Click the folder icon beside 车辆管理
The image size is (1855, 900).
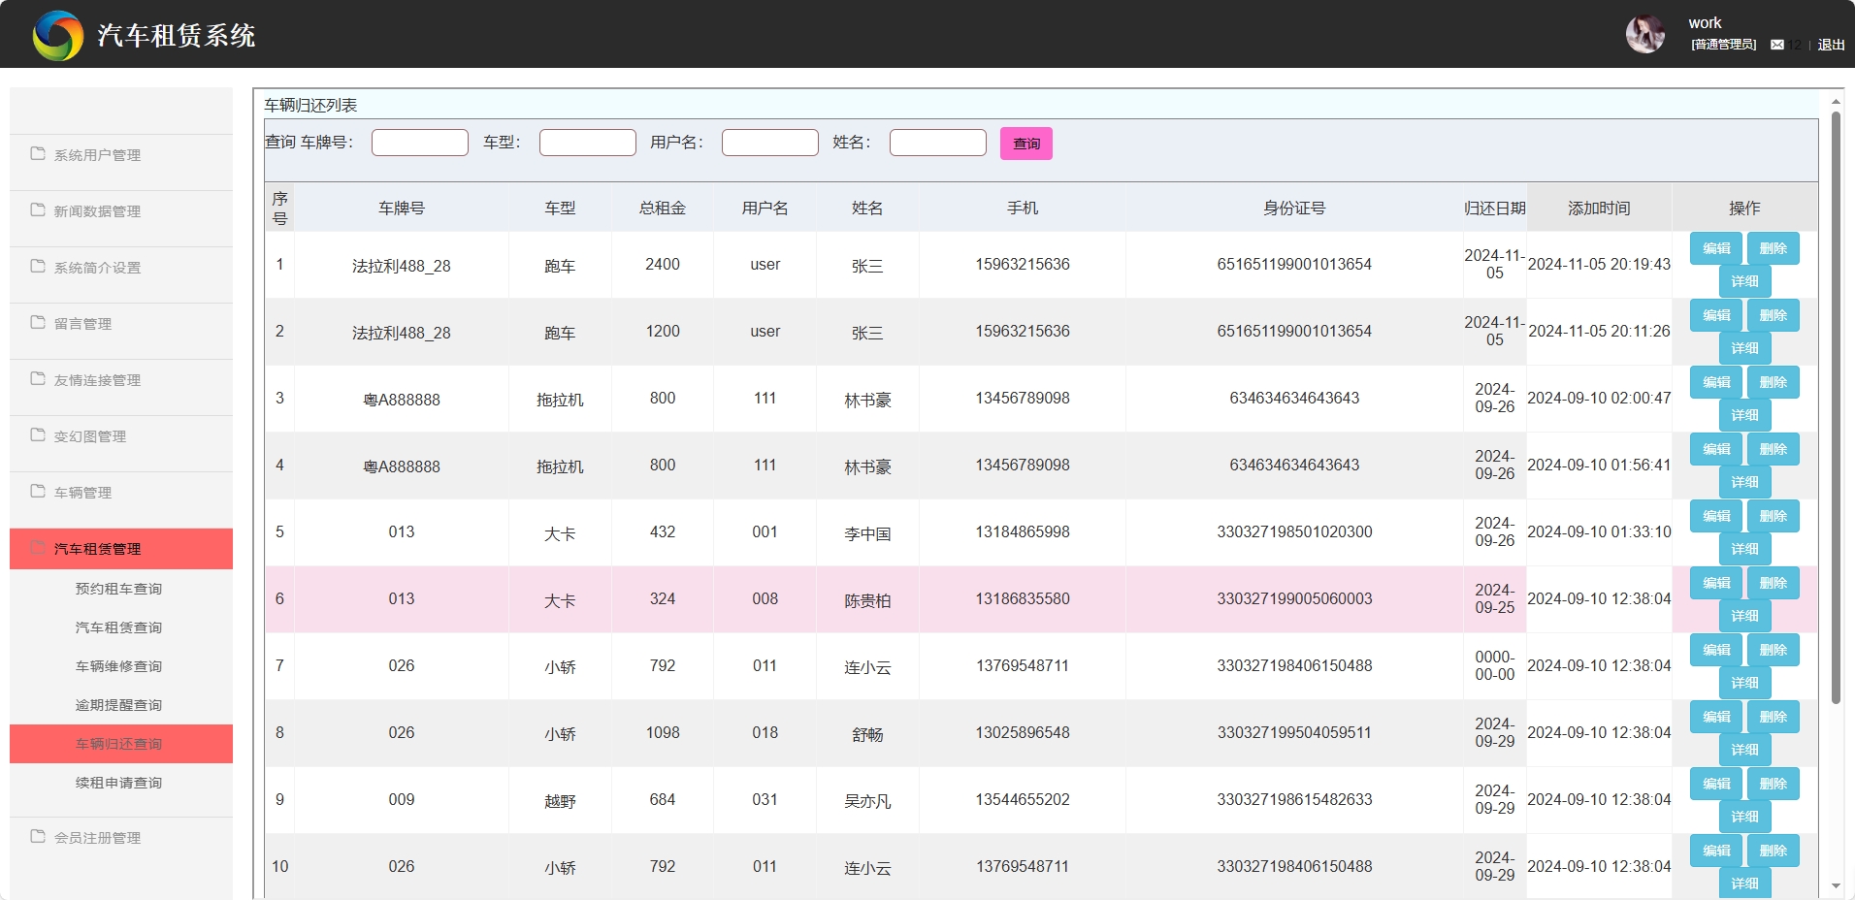pos(36,491)
